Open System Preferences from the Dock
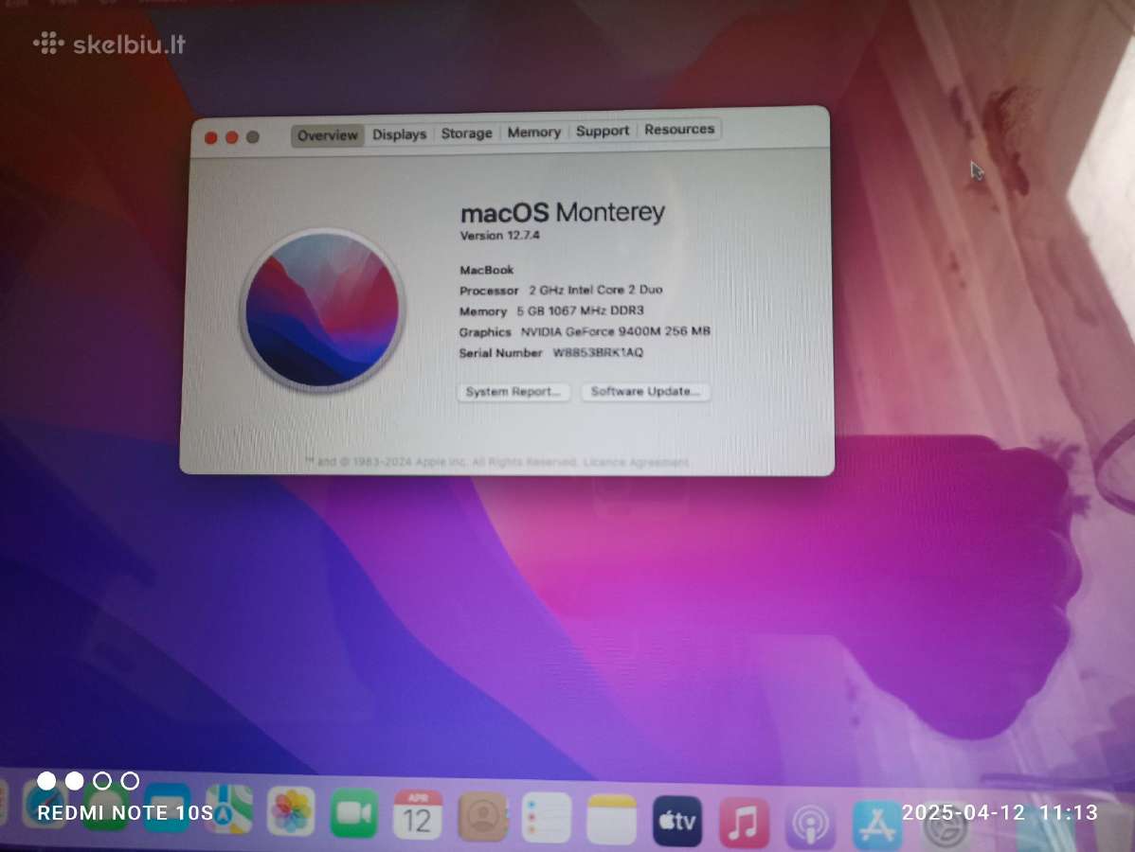The image size is (1135, 852). tap(946, 825)
